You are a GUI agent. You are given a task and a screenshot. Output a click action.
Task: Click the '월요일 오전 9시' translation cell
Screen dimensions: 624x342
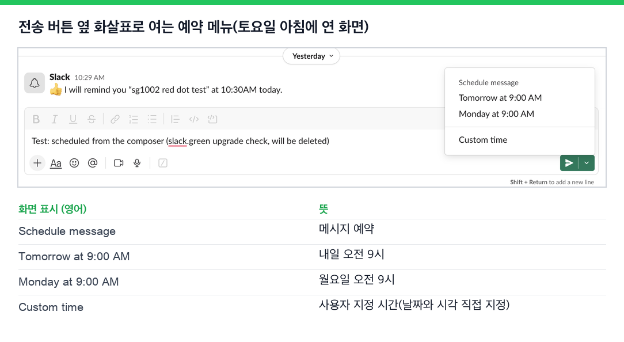click(356, 279)
